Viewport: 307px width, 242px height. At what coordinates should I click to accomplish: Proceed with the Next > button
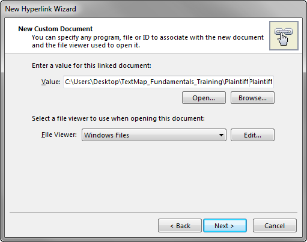coord(225,226)
